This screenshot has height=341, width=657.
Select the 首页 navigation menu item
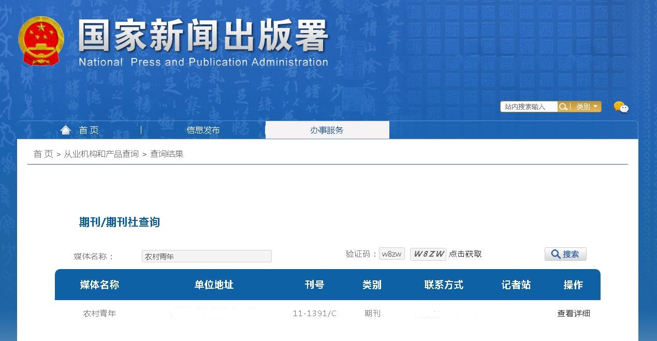click(89, 130)
